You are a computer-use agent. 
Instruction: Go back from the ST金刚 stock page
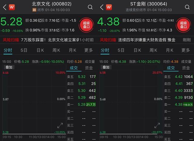click(x=101, y=7)
